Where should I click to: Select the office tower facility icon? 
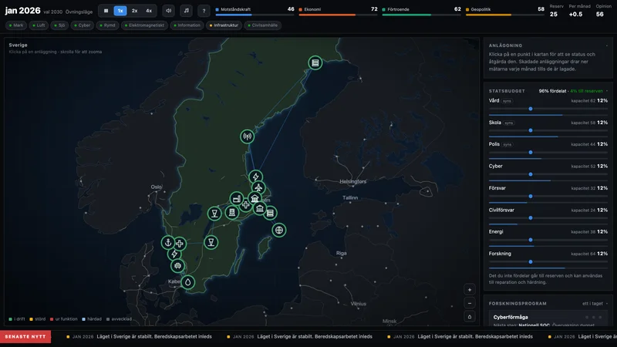click(x=232, y=213)
